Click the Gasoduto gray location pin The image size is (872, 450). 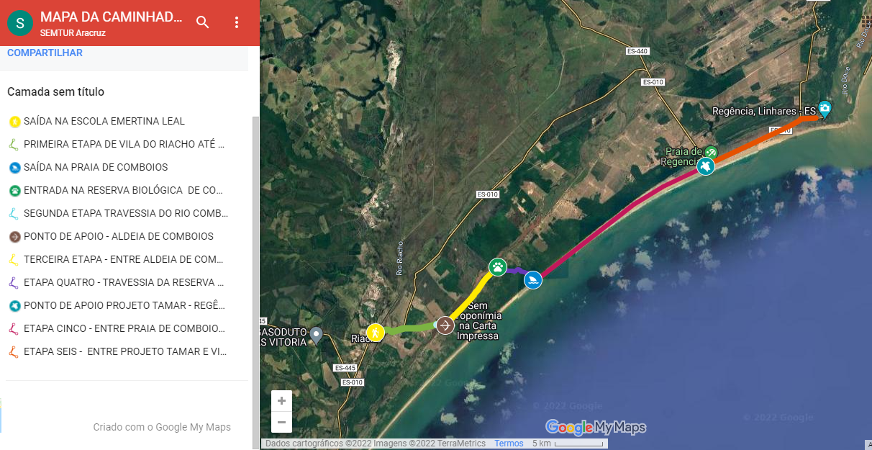coord(316,333)
